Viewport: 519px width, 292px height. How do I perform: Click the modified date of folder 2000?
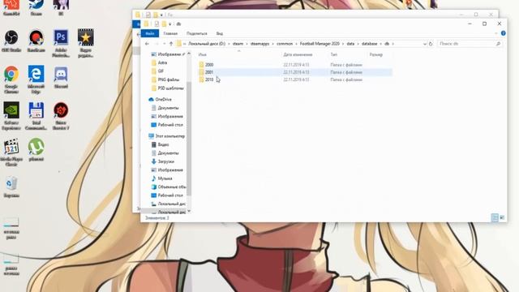tap(296, 65)
